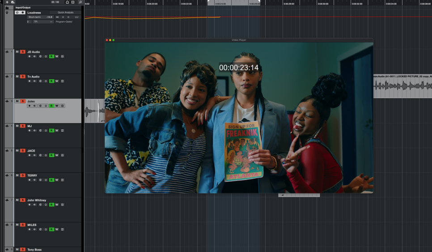The width and height of the screenshot is (432, 252).
Task: Open the track search magnifier icon
Action: (80, 2)
